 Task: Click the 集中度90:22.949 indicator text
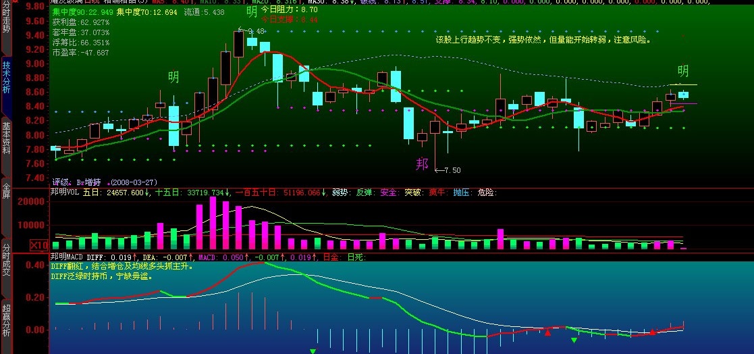click(x=83, y=12)
